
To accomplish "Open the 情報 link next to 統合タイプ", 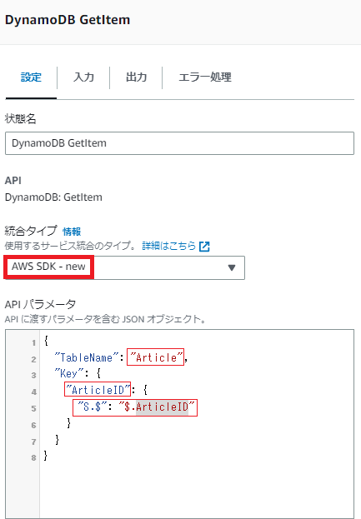I will (72, 232).
